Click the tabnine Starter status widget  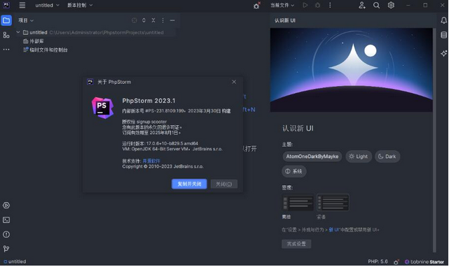(424, 262)
